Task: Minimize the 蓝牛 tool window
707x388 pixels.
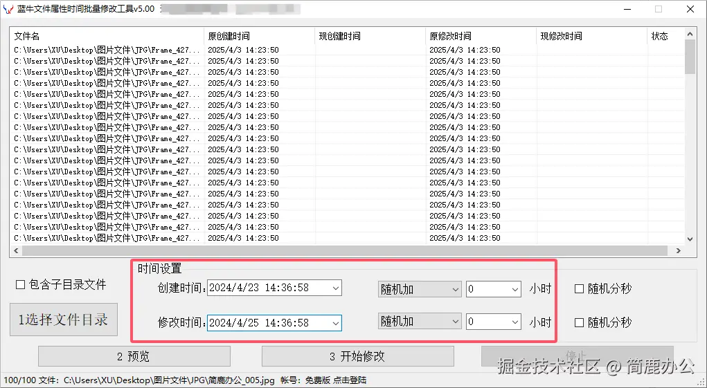Action: coord(627,9)
